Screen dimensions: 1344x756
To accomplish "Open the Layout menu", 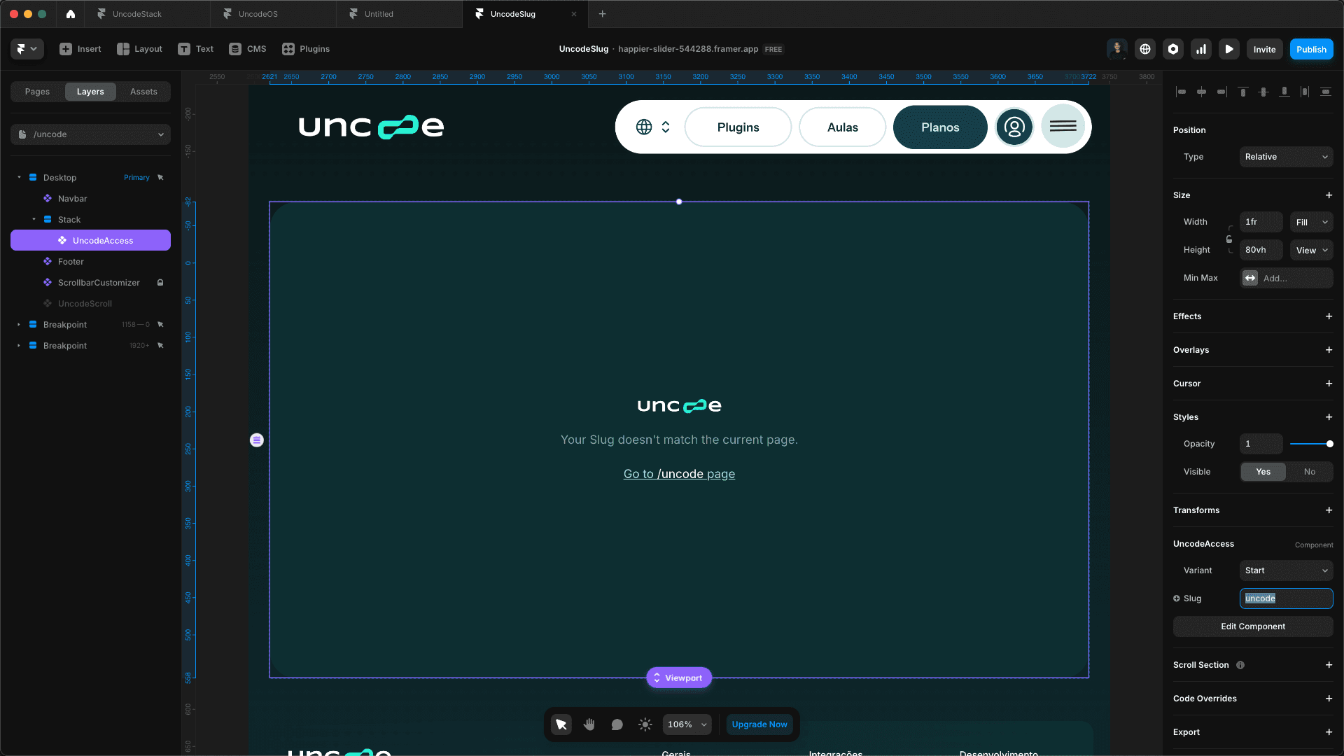I will pos(139,49).
